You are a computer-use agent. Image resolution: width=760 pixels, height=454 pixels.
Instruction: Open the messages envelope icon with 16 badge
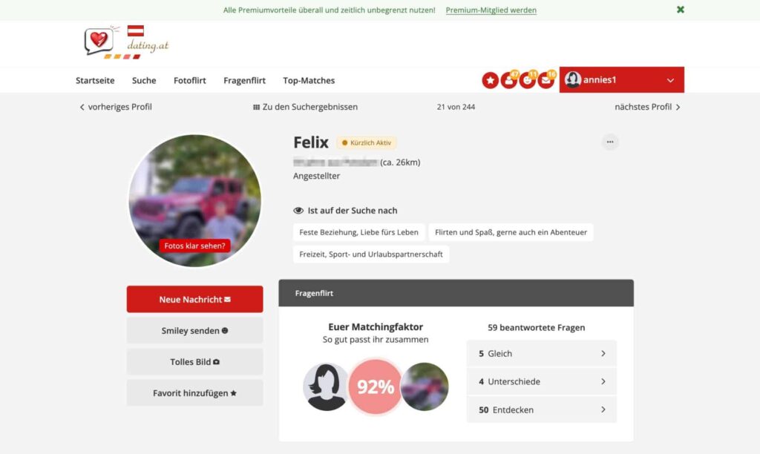[x=546, y=80]
